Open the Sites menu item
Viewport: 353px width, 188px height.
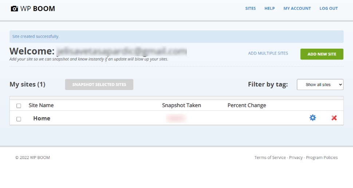[250, 8]
